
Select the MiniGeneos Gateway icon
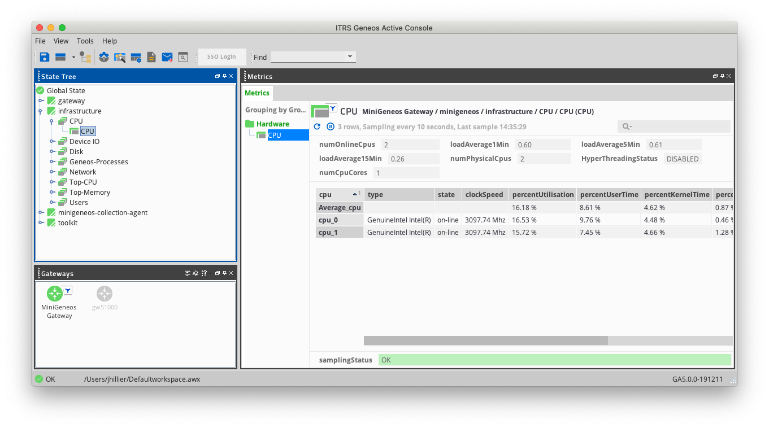tap(55, 294)
